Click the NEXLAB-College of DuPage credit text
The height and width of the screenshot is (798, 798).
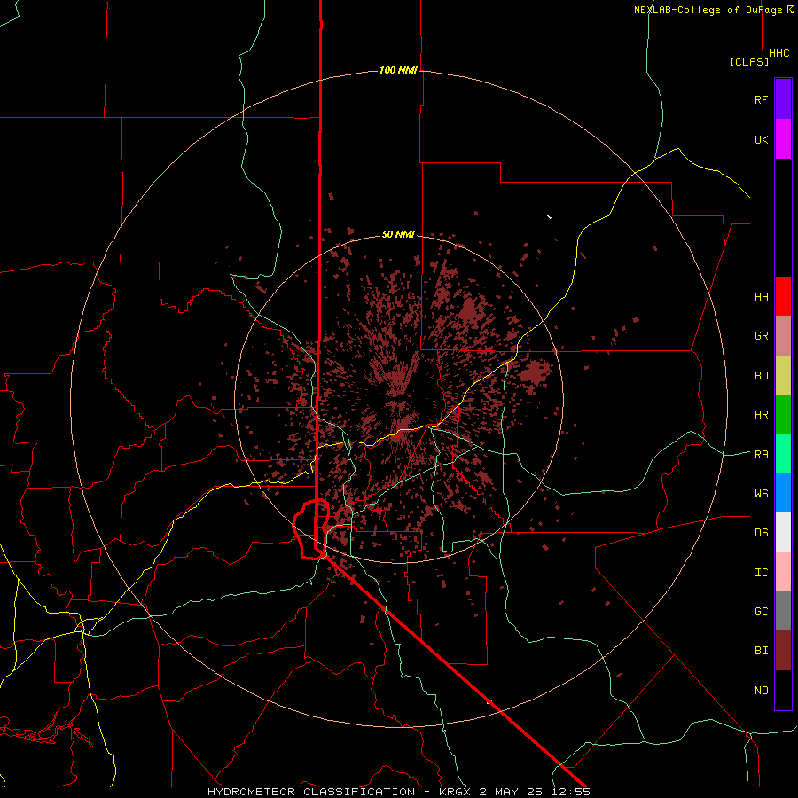click(x=708, y=10)
